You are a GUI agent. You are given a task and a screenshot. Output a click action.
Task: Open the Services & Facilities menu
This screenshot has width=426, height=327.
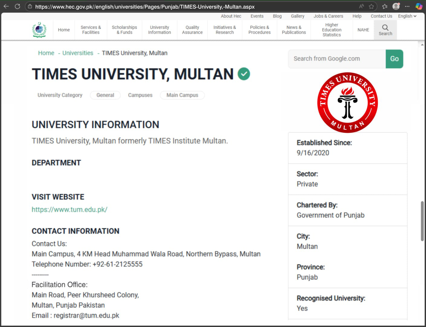[91, 30]
